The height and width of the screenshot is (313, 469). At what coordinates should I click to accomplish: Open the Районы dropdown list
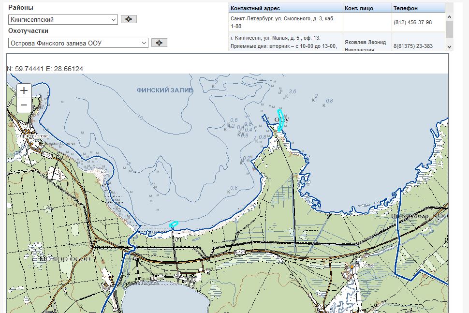[x=63, y=19]
